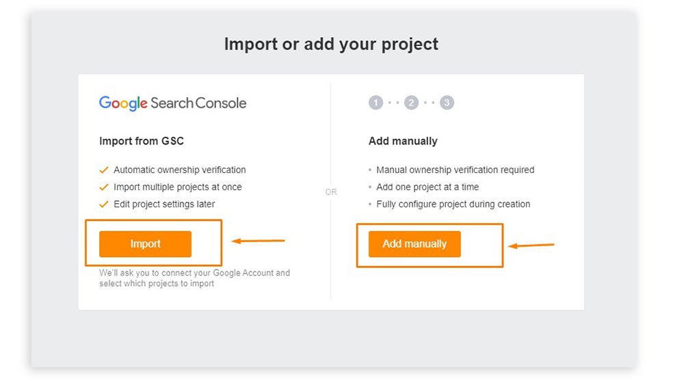Select the step 3 circle icon

[x=447, y=103]
